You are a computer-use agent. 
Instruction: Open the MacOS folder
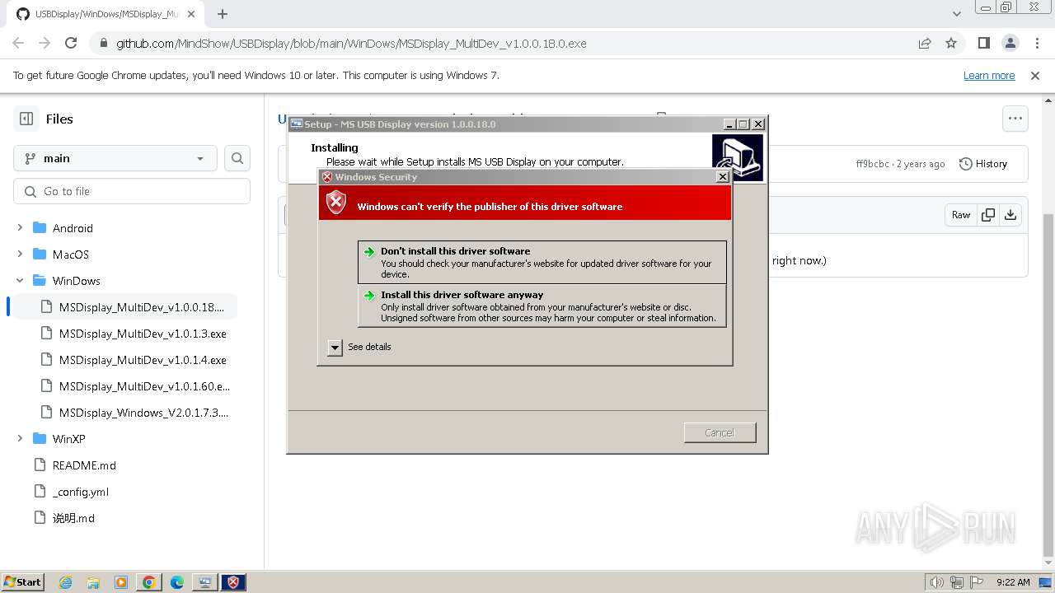pyautogui.click(x=71, y=254)
